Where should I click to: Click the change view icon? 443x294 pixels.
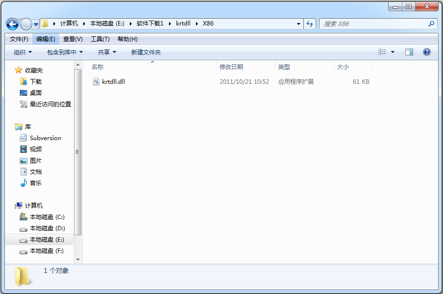pyautogui.click(x=382, y=52)
